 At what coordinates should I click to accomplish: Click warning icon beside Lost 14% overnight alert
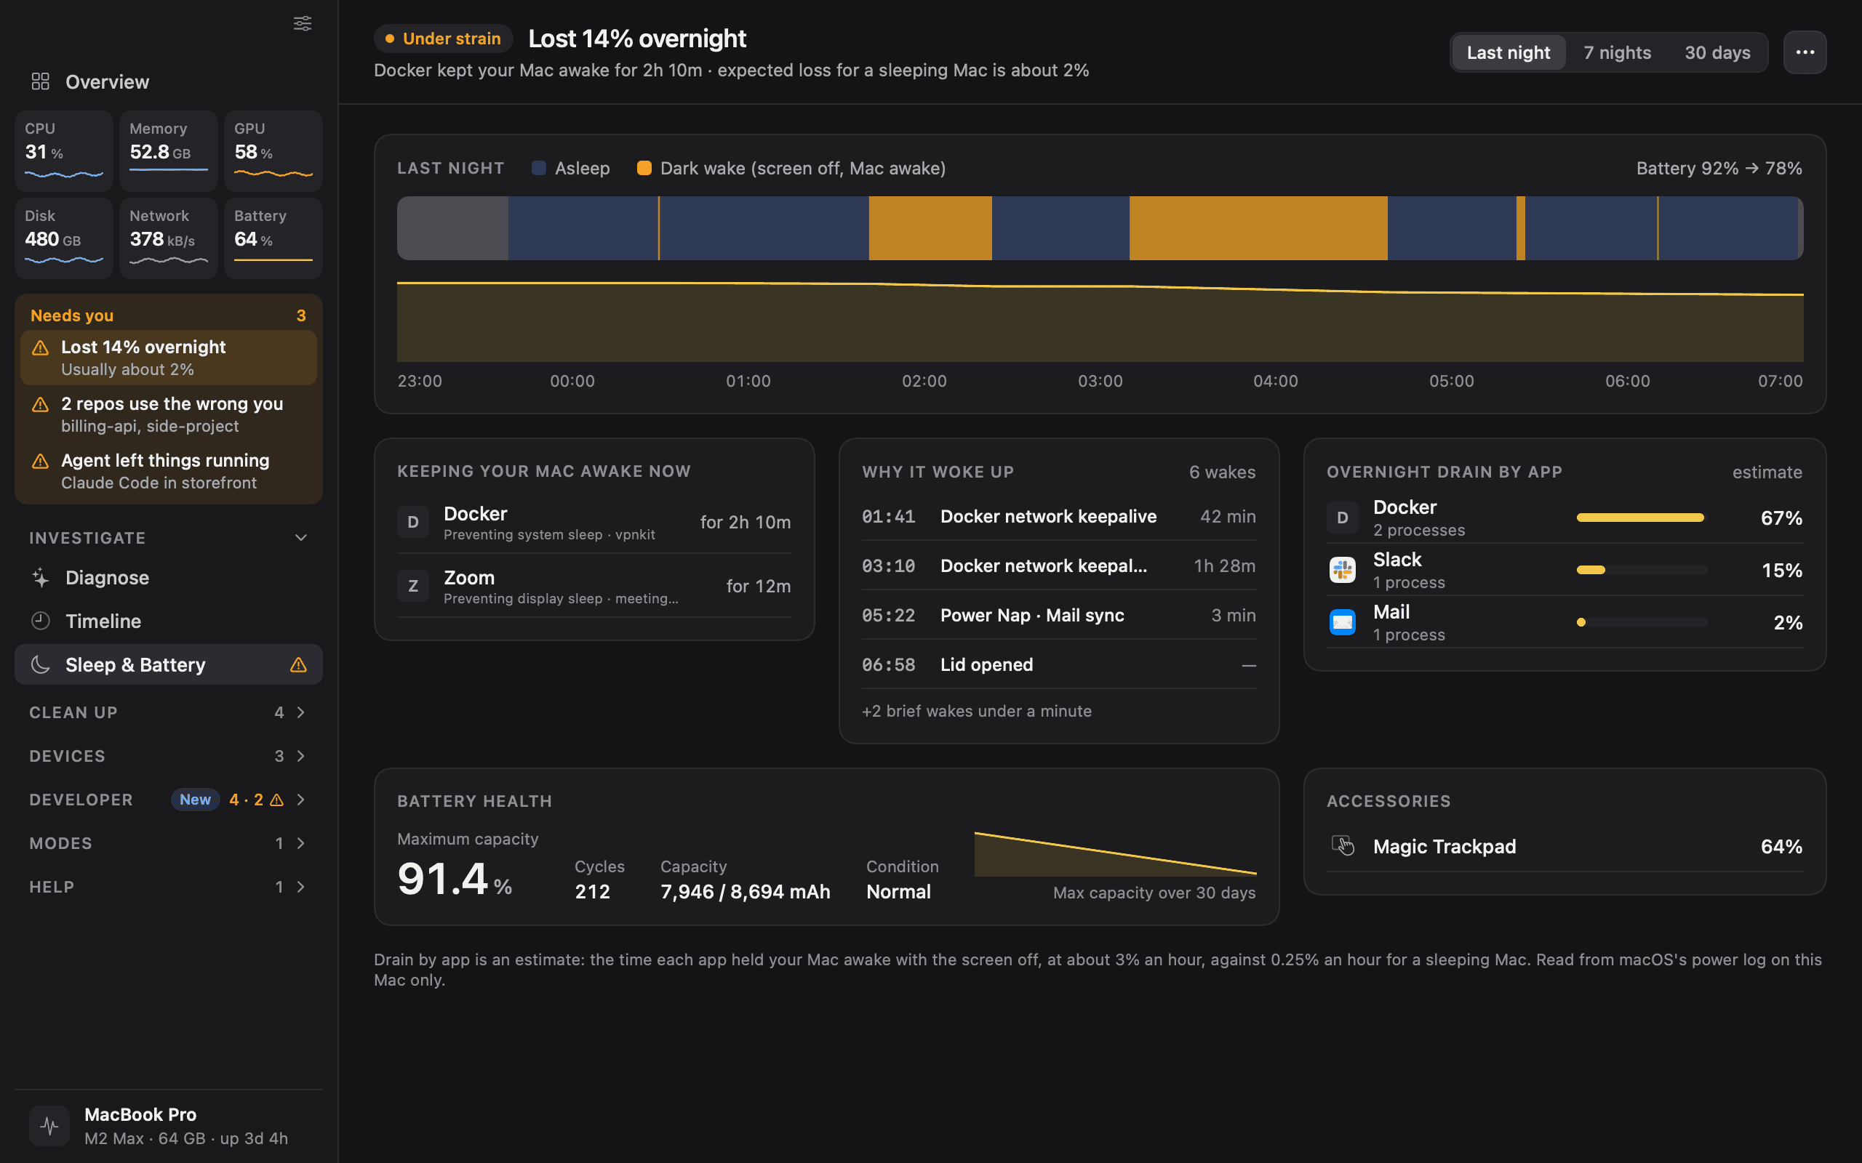click(x=40, y=348)
